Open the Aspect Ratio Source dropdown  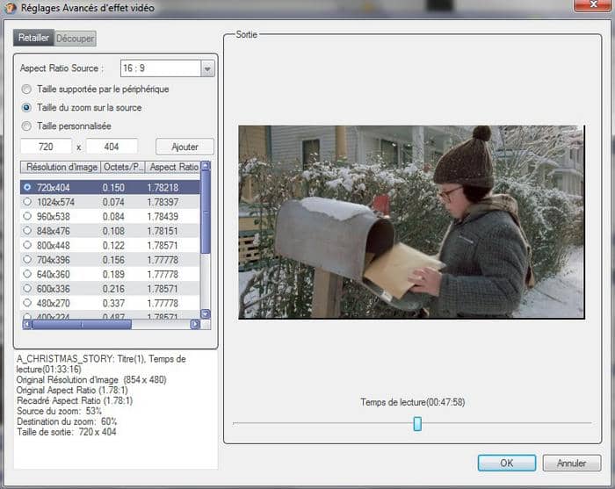click(207, 68)
